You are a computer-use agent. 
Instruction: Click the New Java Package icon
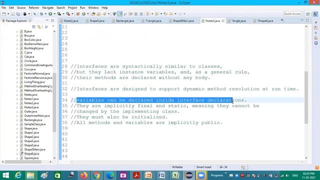78,14
